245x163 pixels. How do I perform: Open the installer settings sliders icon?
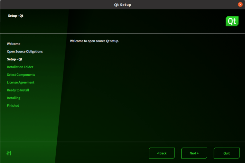(9, 153)
